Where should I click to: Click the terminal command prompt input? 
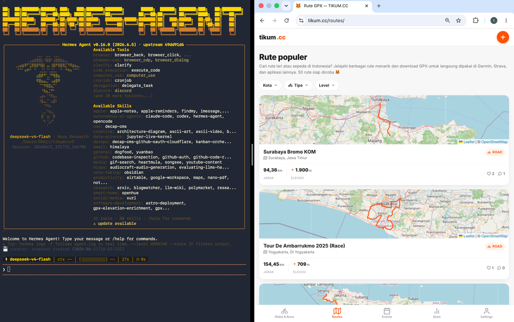coord(124,270)
